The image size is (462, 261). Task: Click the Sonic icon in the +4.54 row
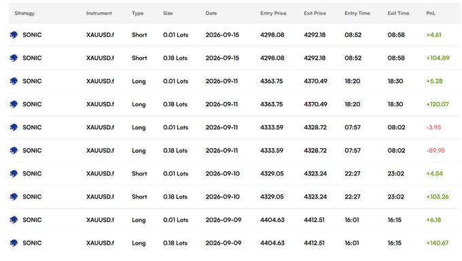click(14, 174)
